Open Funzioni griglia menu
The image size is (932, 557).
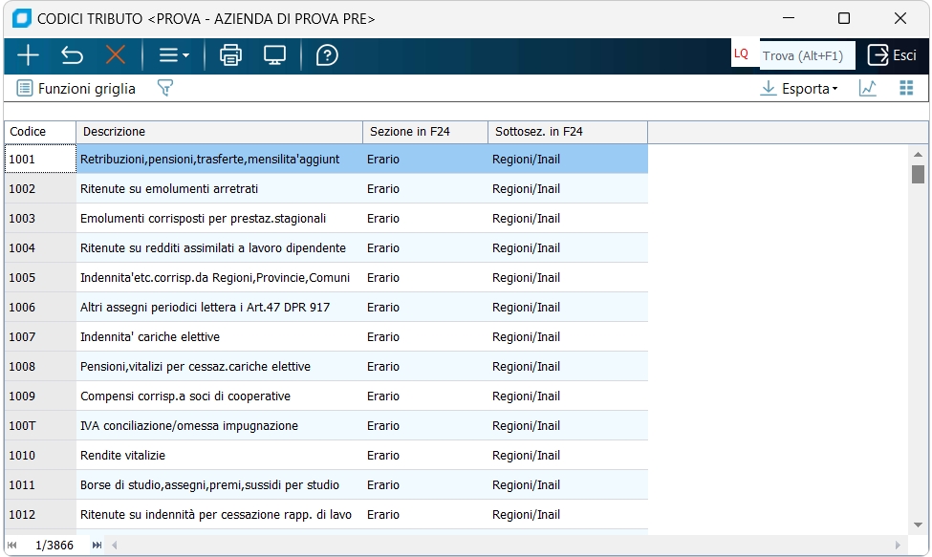coord(76,88)
